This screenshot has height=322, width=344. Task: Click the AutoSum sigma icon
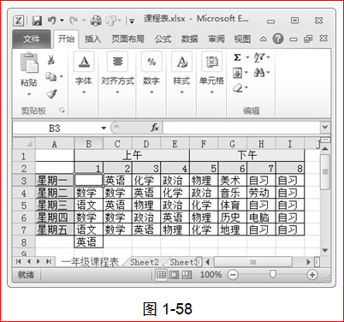237,57
